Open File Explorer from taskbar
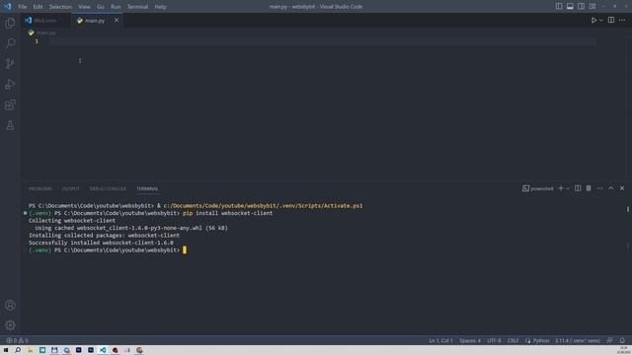Viewport: 632px width, 355px height. coord(30,350)
